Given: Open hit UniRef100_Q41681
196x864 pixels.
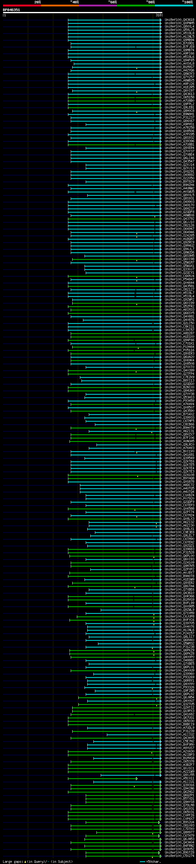Looking at the screenshot, I should click(x=179, y=455).
